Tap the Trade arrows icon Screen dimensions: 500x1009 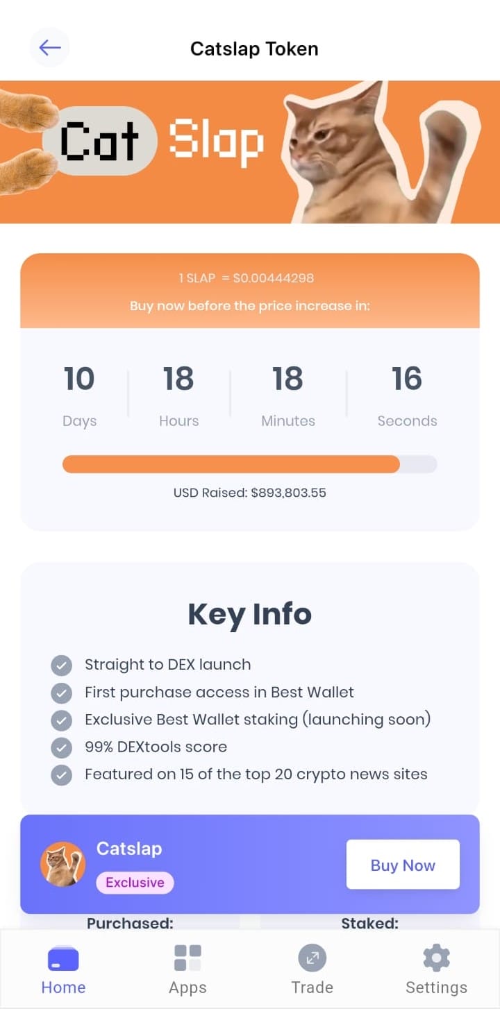(312, 958)
